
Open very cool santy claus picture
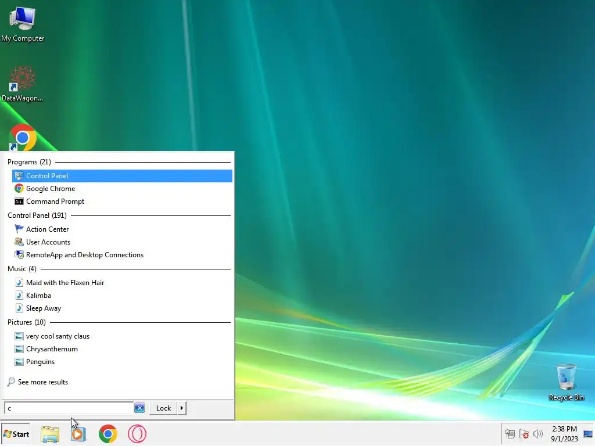tap(122, 336)
